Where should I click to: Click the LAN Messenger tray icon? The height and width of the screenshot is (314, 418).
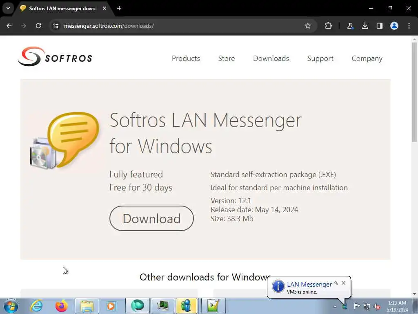(x=345, y=306)
